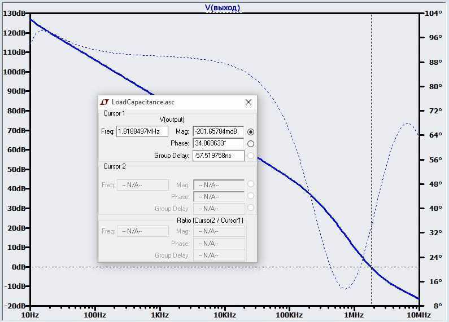Click the Cursor 1 Group Delay field -57.519758ns
This screenshot has width=449, height=322.
pos(218,156)
